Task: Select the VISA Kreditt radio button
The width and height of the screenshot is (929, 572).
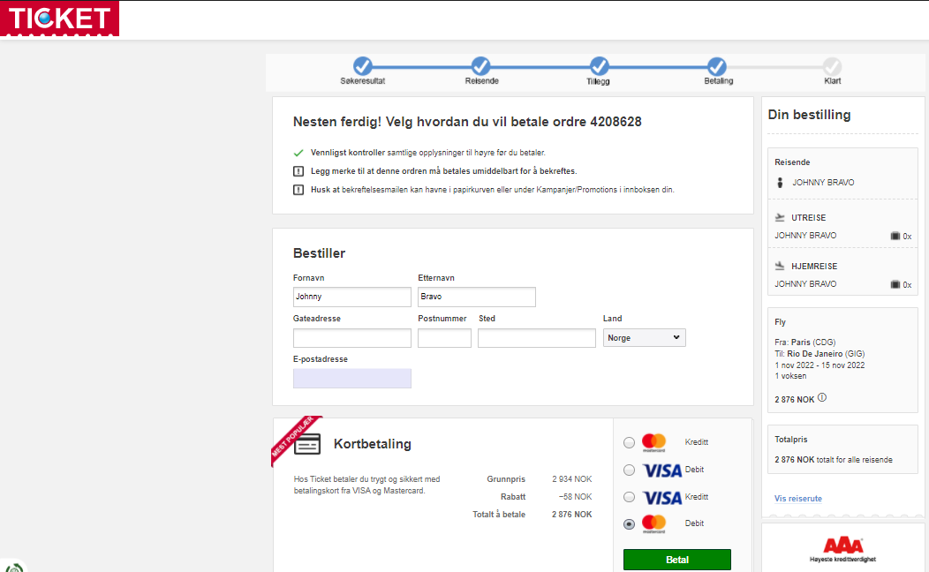Action: click(630, 497)
